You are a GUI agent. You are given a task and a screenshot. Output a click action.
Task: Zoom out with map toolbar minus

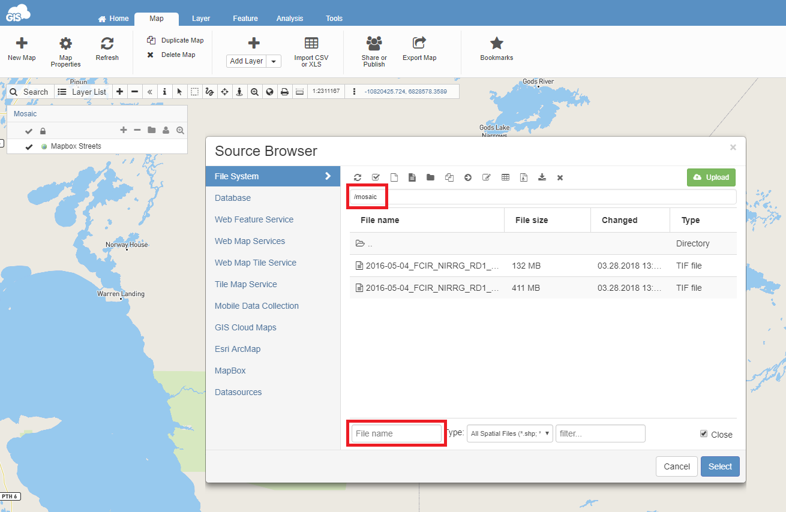click(x=135, y=92)
